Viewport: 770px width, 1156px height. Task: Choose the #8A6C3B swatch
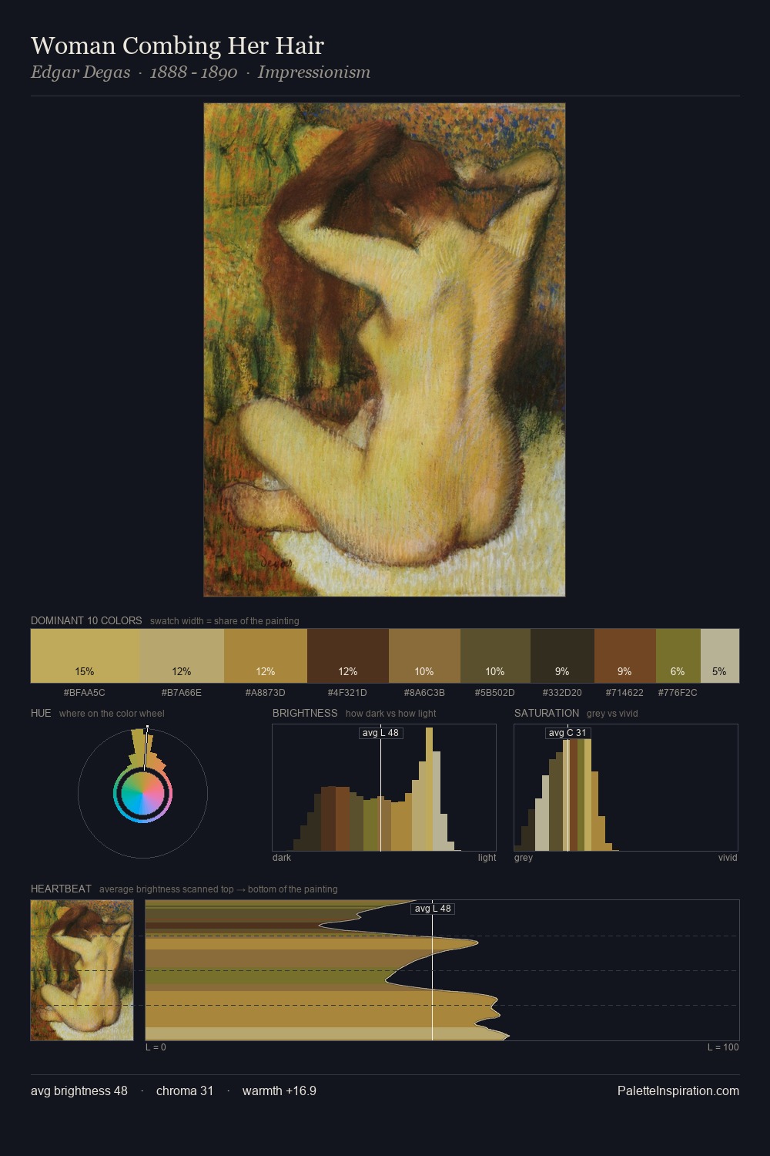[x=424, y=656]
